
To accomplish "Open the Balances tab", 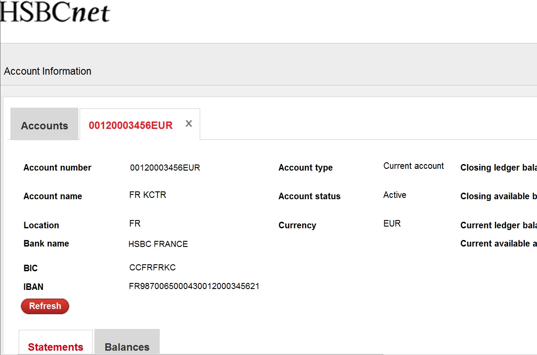I will [127, 342].
